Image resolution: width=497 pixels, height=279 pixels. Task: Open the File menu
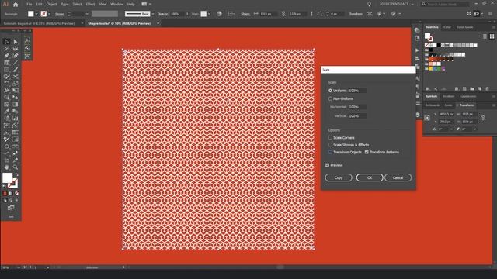tap(30, 5)
